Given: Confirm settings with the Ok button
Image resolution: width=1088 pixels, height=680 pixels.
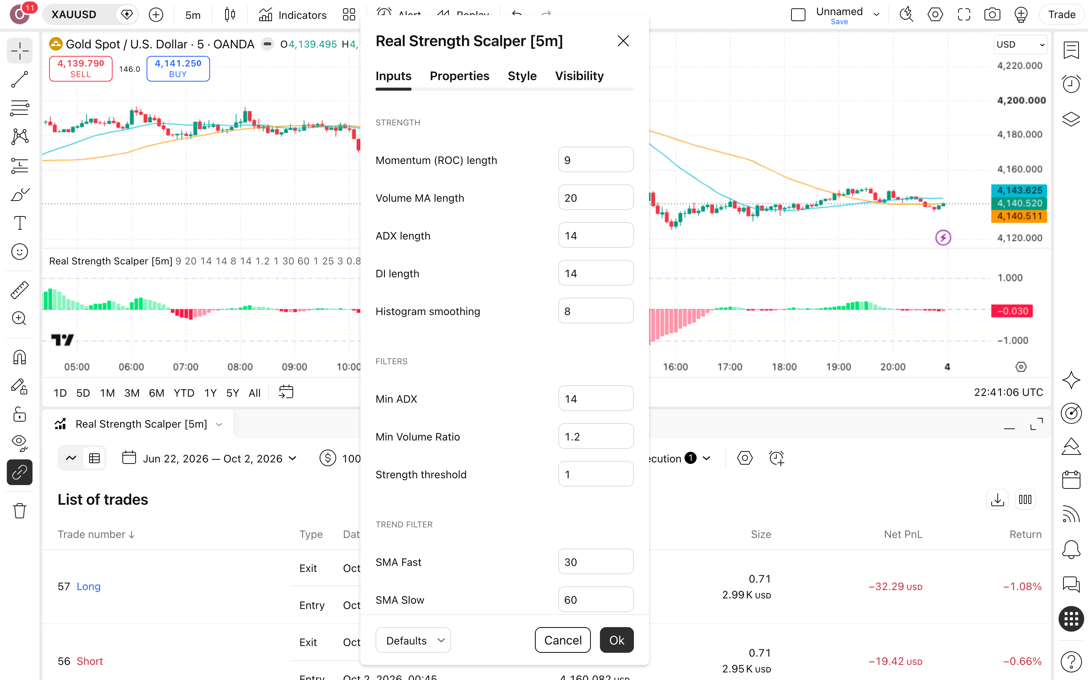Looking at the screenshot, I should tap(617, 640).
